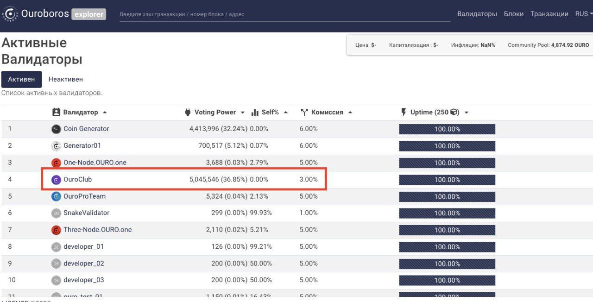Screen dimensions: 593x302
Task: Open the SnakeValidator validator link
Action: click(x=87, y=213)
